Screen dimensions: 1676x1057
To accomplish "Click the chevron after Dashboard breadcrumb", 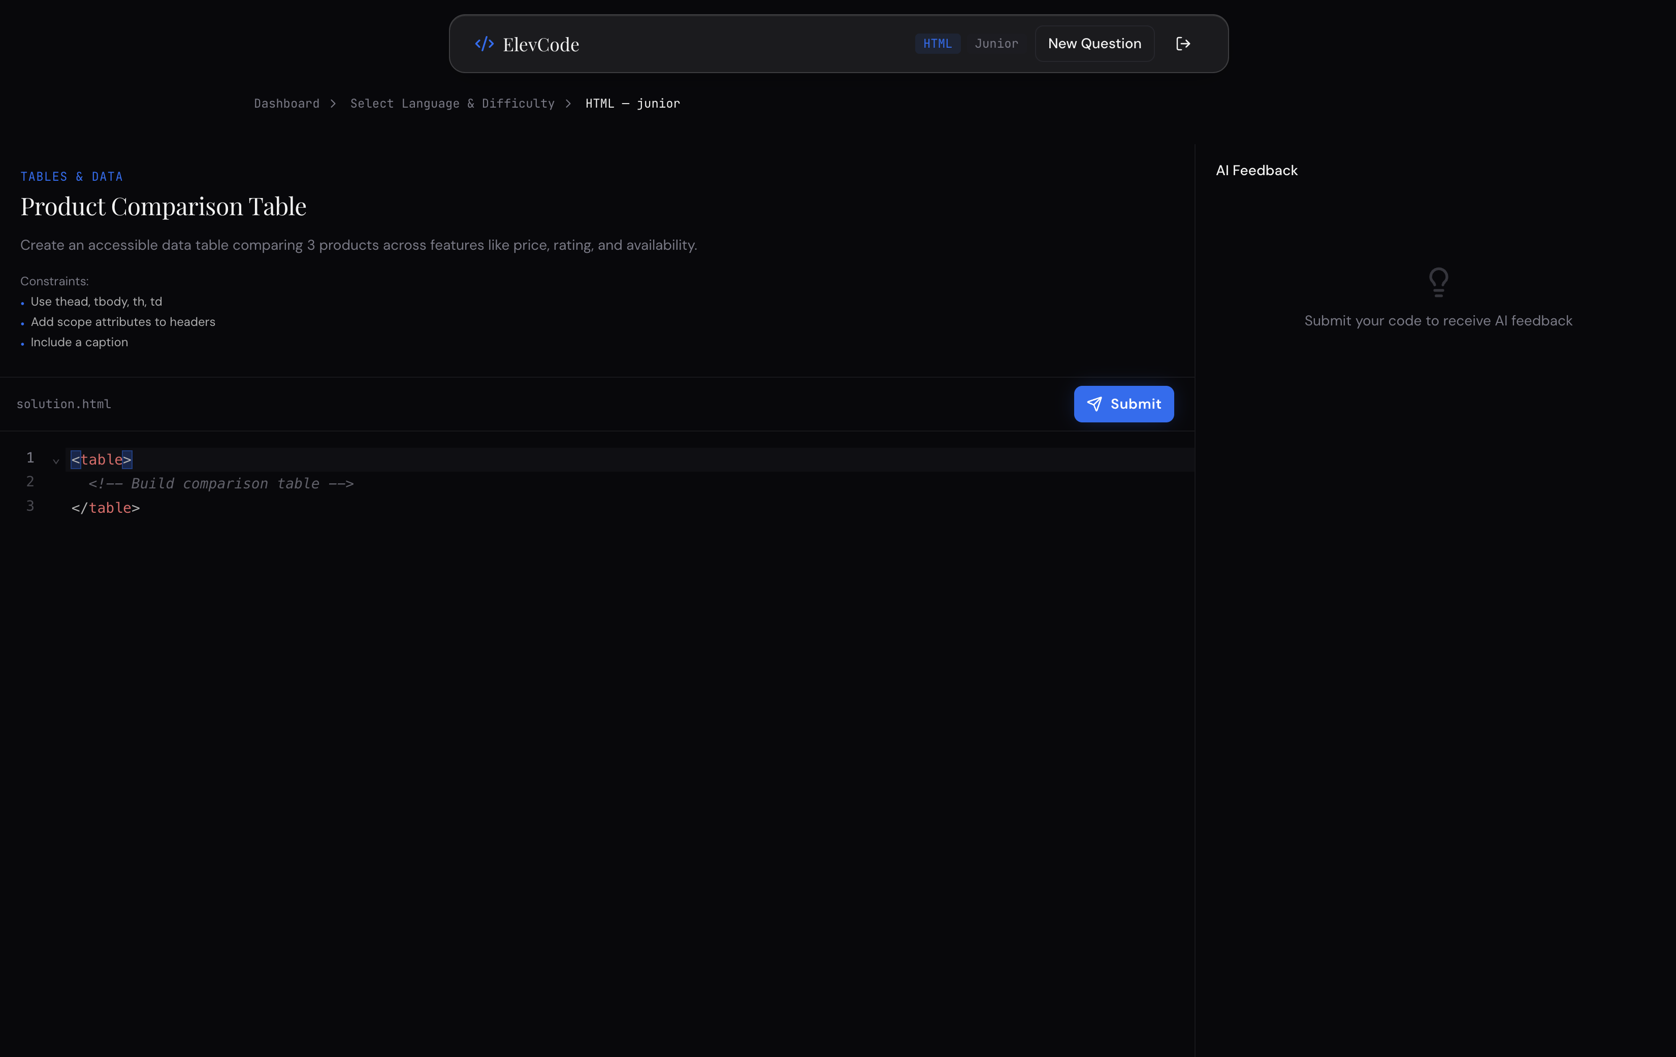I will (333, 103).
